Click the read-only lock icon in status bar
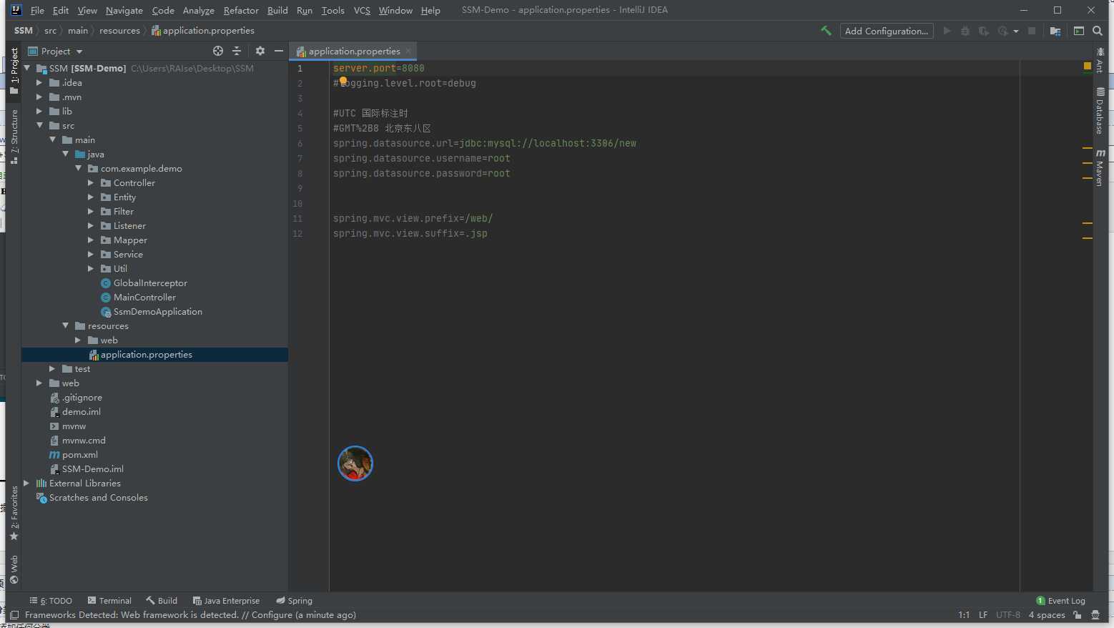This screenshot has width=1114, height=628. click(x=1078, y=615)
